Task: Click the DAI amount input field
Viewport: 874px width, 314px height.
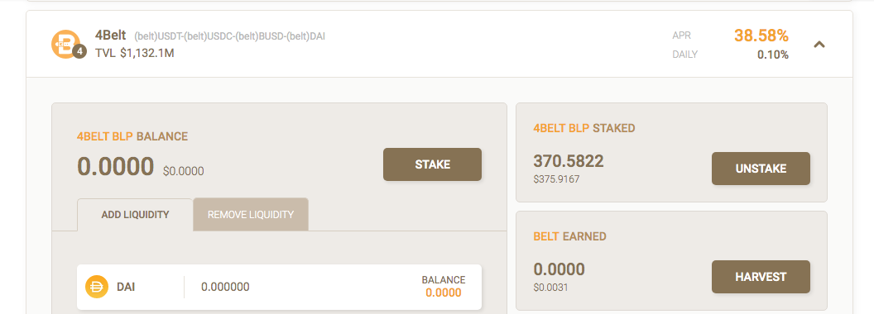Action: tap(301, 287)
